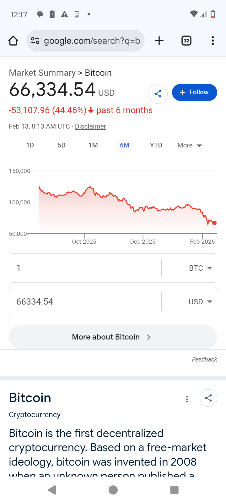The image size is (226, 503).
Task: Focus the BTC amount input field
Action: 85,268
